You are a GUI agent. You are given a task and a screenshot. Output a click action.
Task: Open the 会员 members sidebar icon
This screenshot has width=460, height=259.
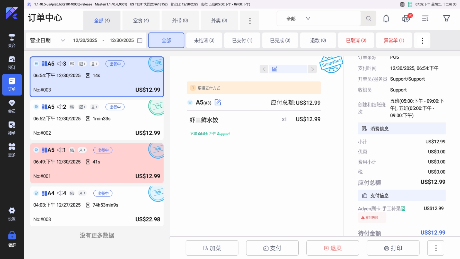(12, 106)
